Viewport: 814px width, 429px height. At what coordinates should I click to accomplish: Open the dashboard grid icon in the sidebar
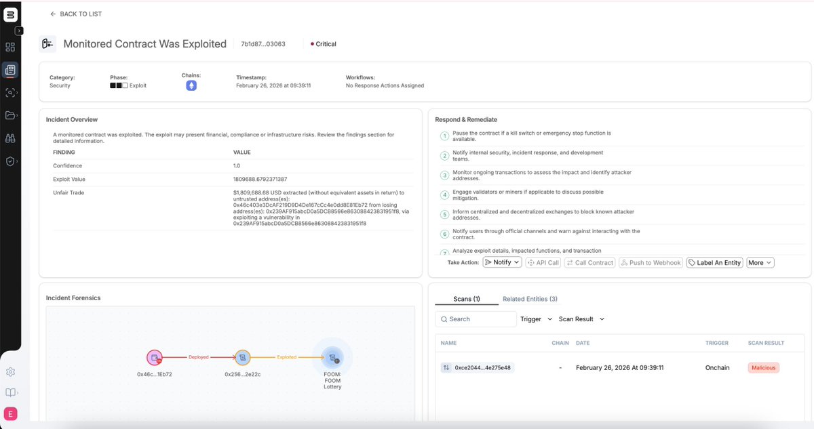(x=10, y=47)
